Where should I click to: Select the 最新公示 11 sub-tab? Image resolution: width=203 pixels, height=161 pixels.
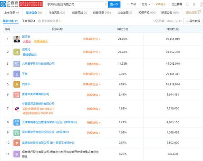pyautogui.click(x=10, y=21)
